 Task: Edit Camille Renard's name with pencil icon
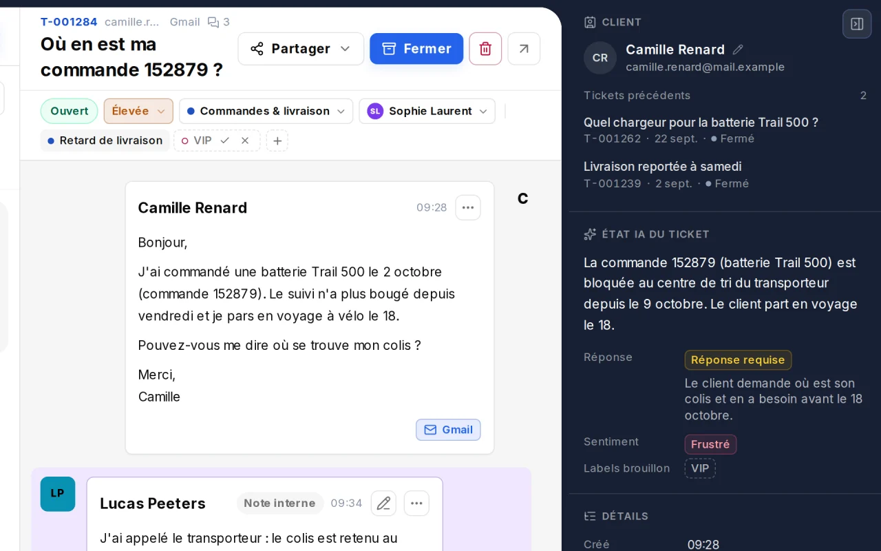point(738,50)
